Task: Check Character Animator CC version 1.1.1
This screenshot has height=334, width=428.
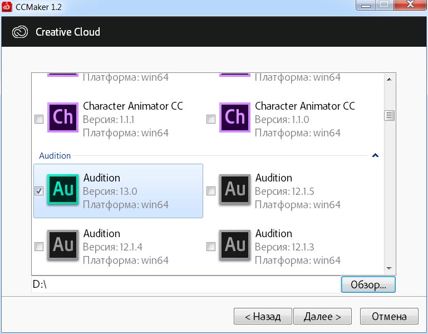Action: pyautogui.click(x=39, y=119)
